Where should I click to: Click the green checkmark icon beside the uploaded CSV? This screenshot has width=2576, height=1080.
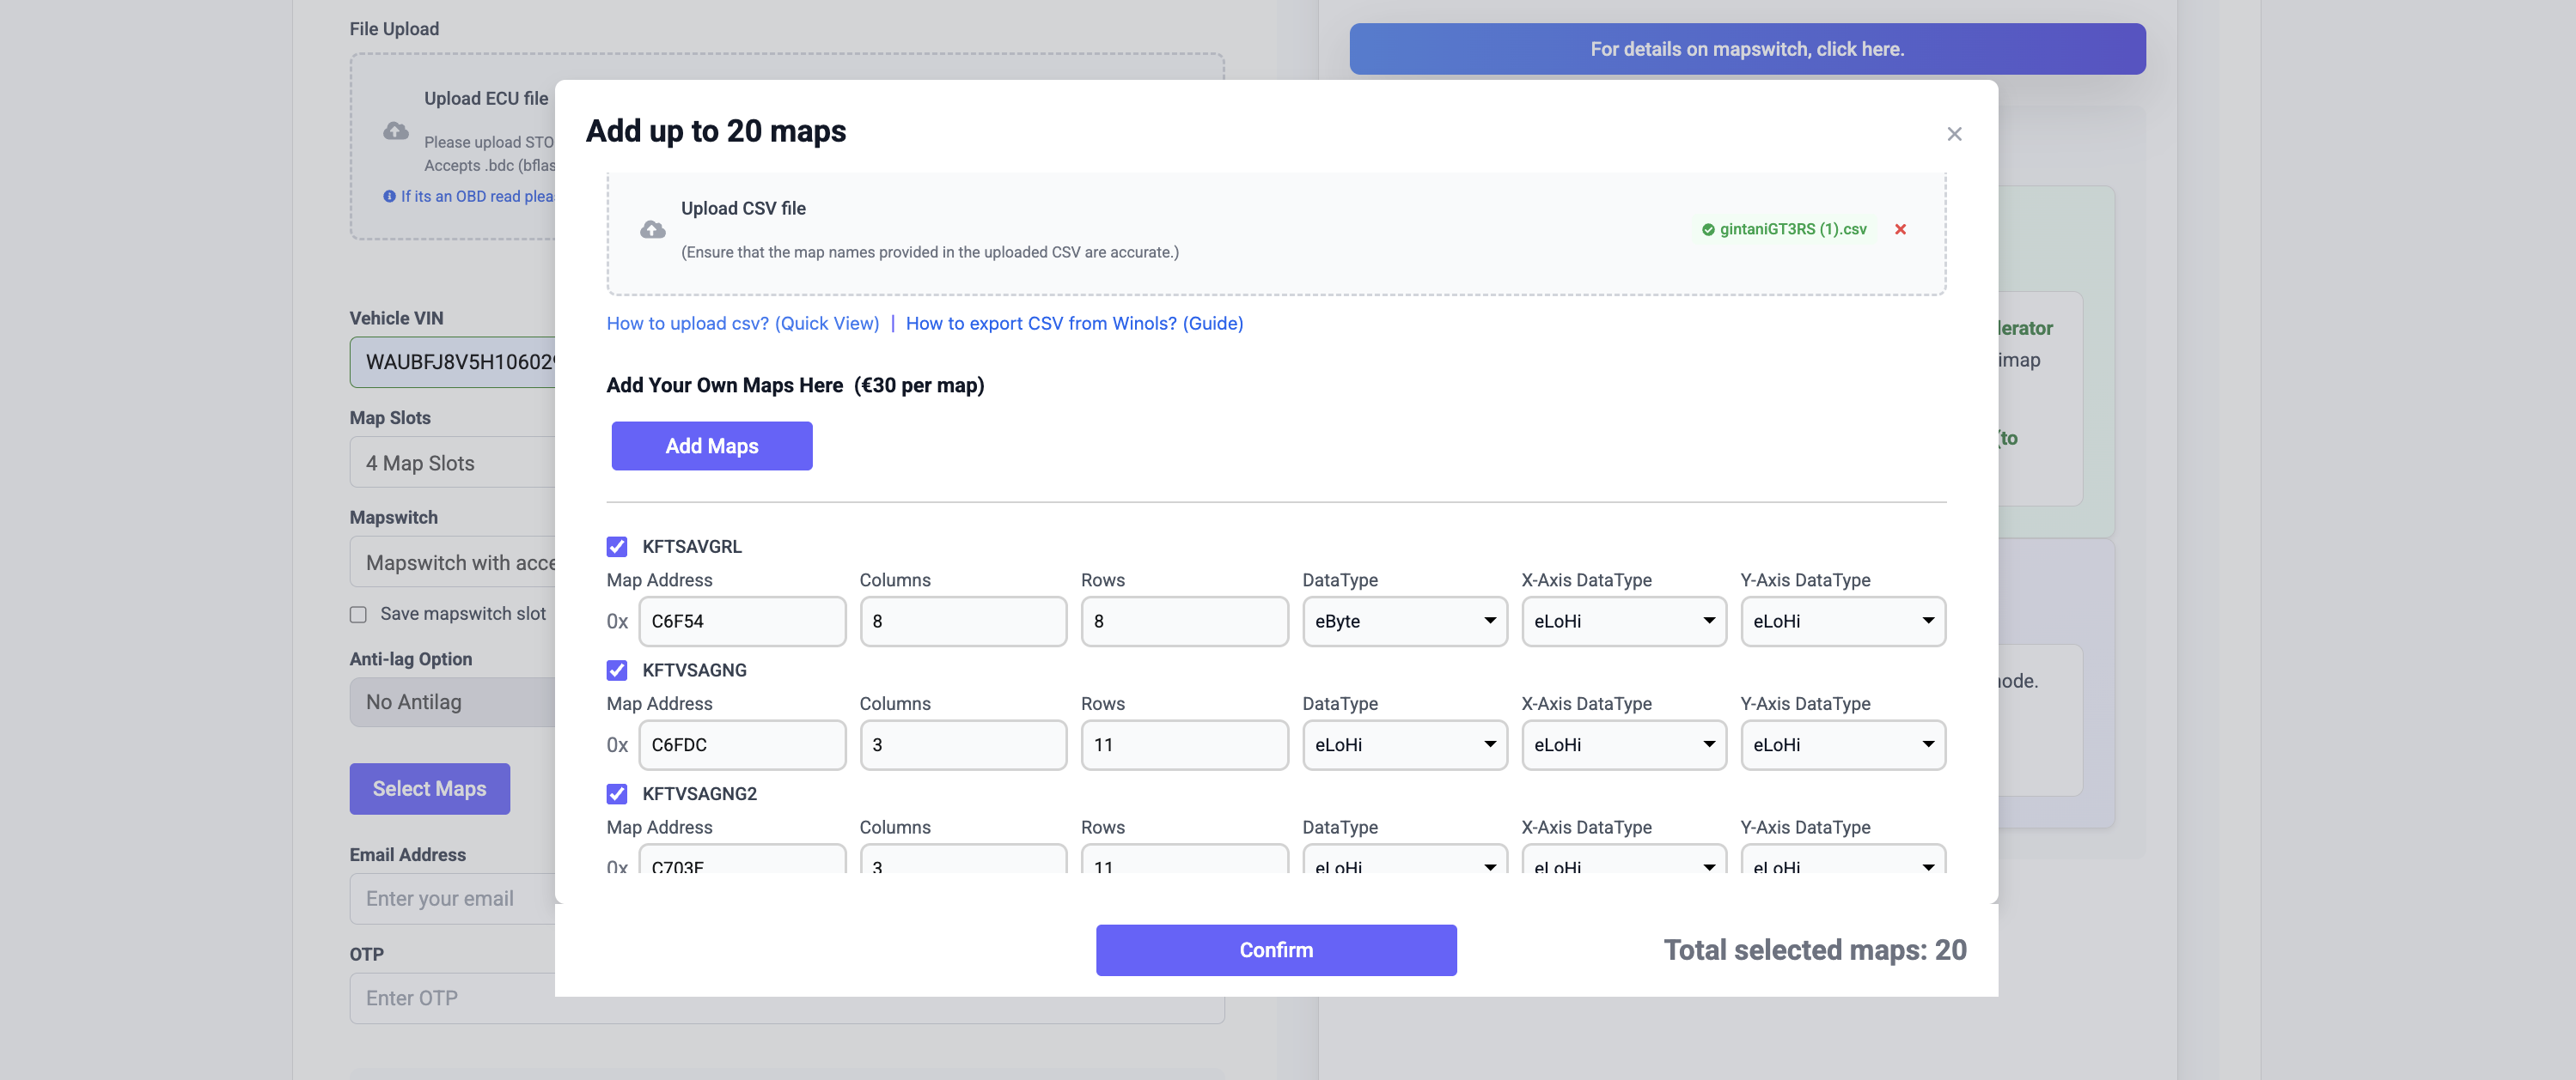click(1707, 228)
